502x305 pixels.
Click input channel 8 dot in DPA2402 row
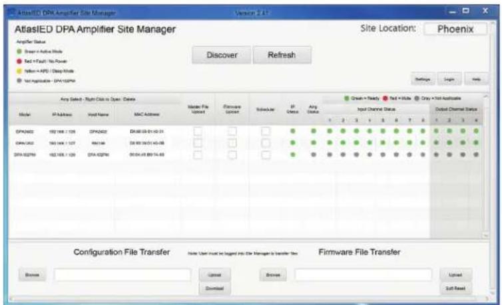[423, 131]
